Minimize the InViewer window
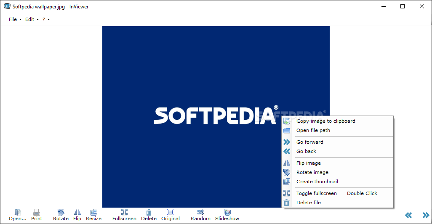Viewport: 432px width, 224px height. click(384, 6)
